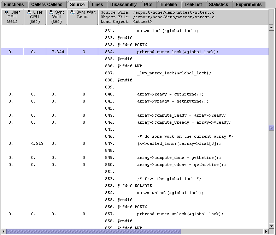Select line 847 called_func source line
Image resolution: width=276 pixels, height=235 pixels.
pos(179,143)
